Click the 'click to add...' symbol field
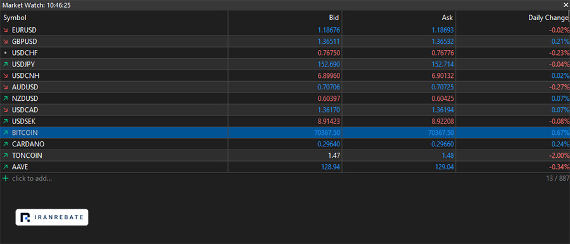This screenshot has height=244, width=570. (32, 179)
